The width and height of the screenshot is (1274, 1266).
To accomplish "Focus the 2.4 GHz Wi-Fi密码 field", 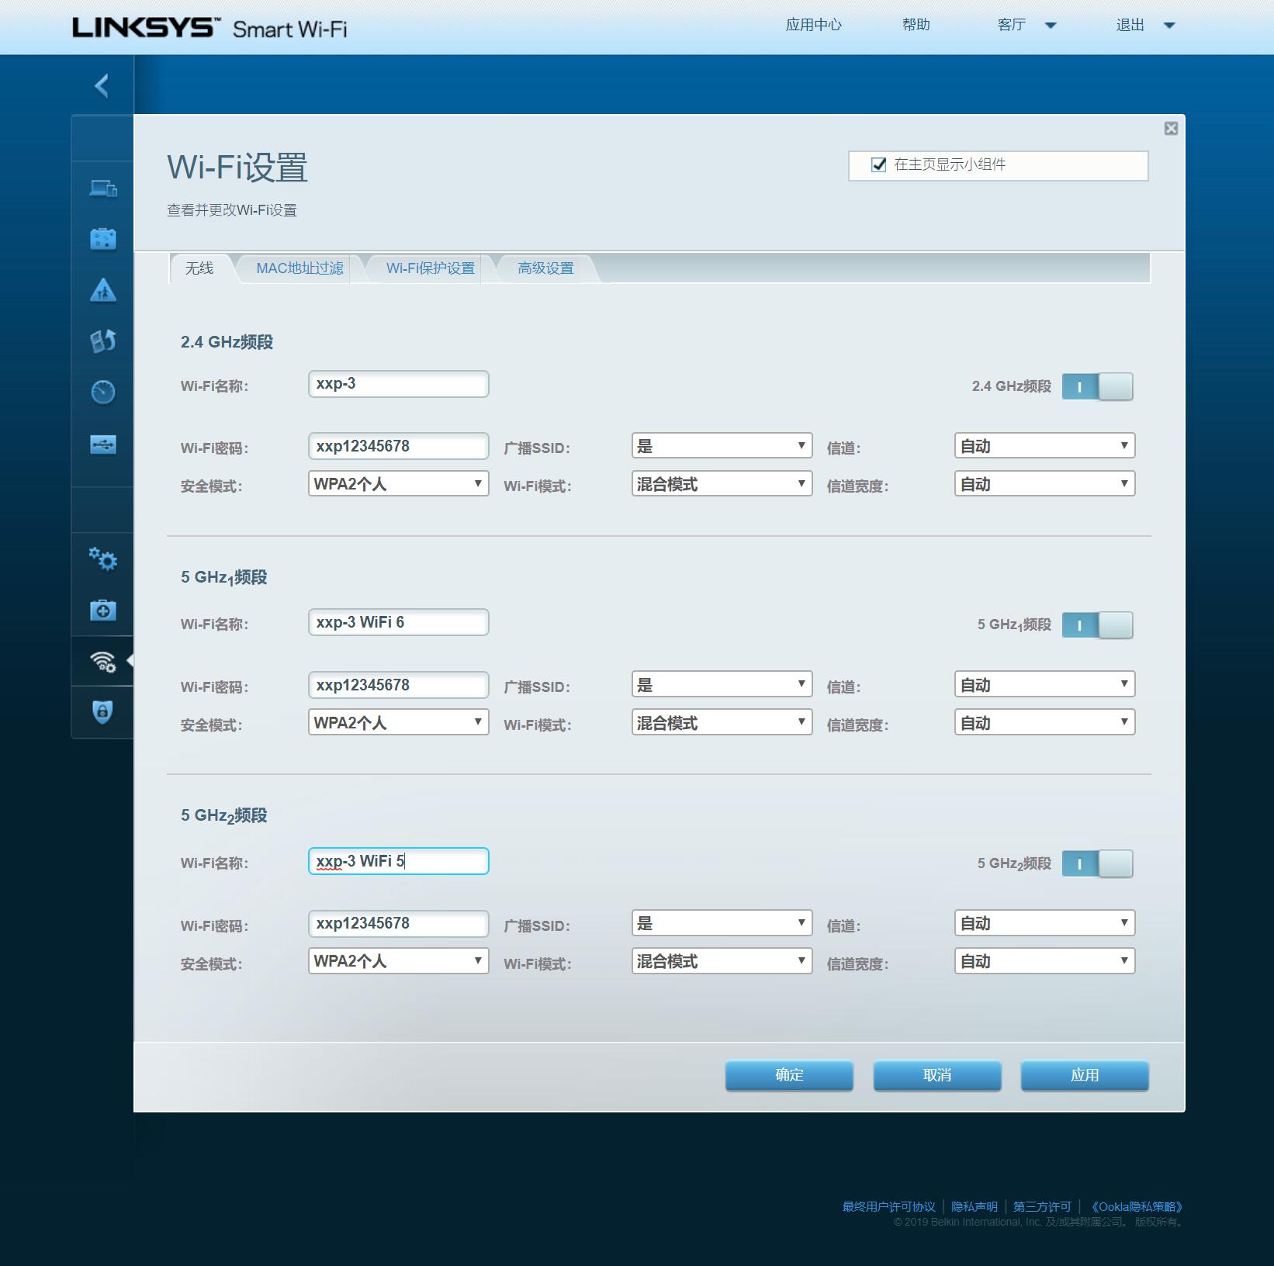I will tap(399, 446).
